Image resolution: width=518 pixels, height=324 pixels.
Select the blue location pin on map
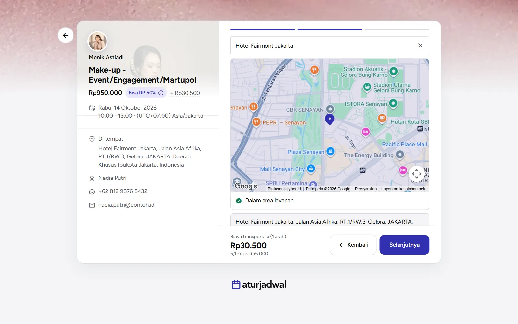point(330,119)
